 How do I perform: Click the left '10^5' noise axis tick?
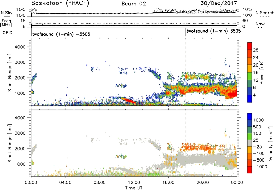click(x=21, y=9)
